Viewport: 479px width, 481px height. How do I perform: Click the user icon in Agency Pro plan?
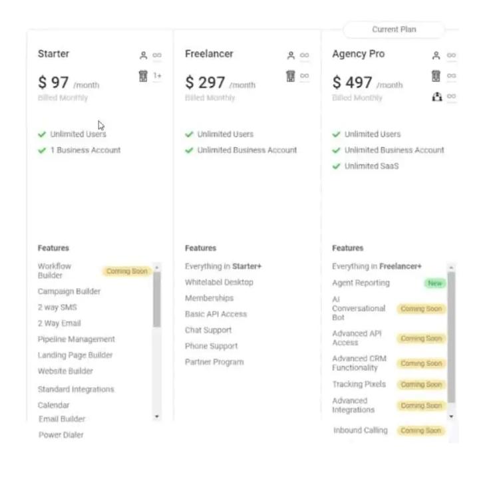point(436,56)
